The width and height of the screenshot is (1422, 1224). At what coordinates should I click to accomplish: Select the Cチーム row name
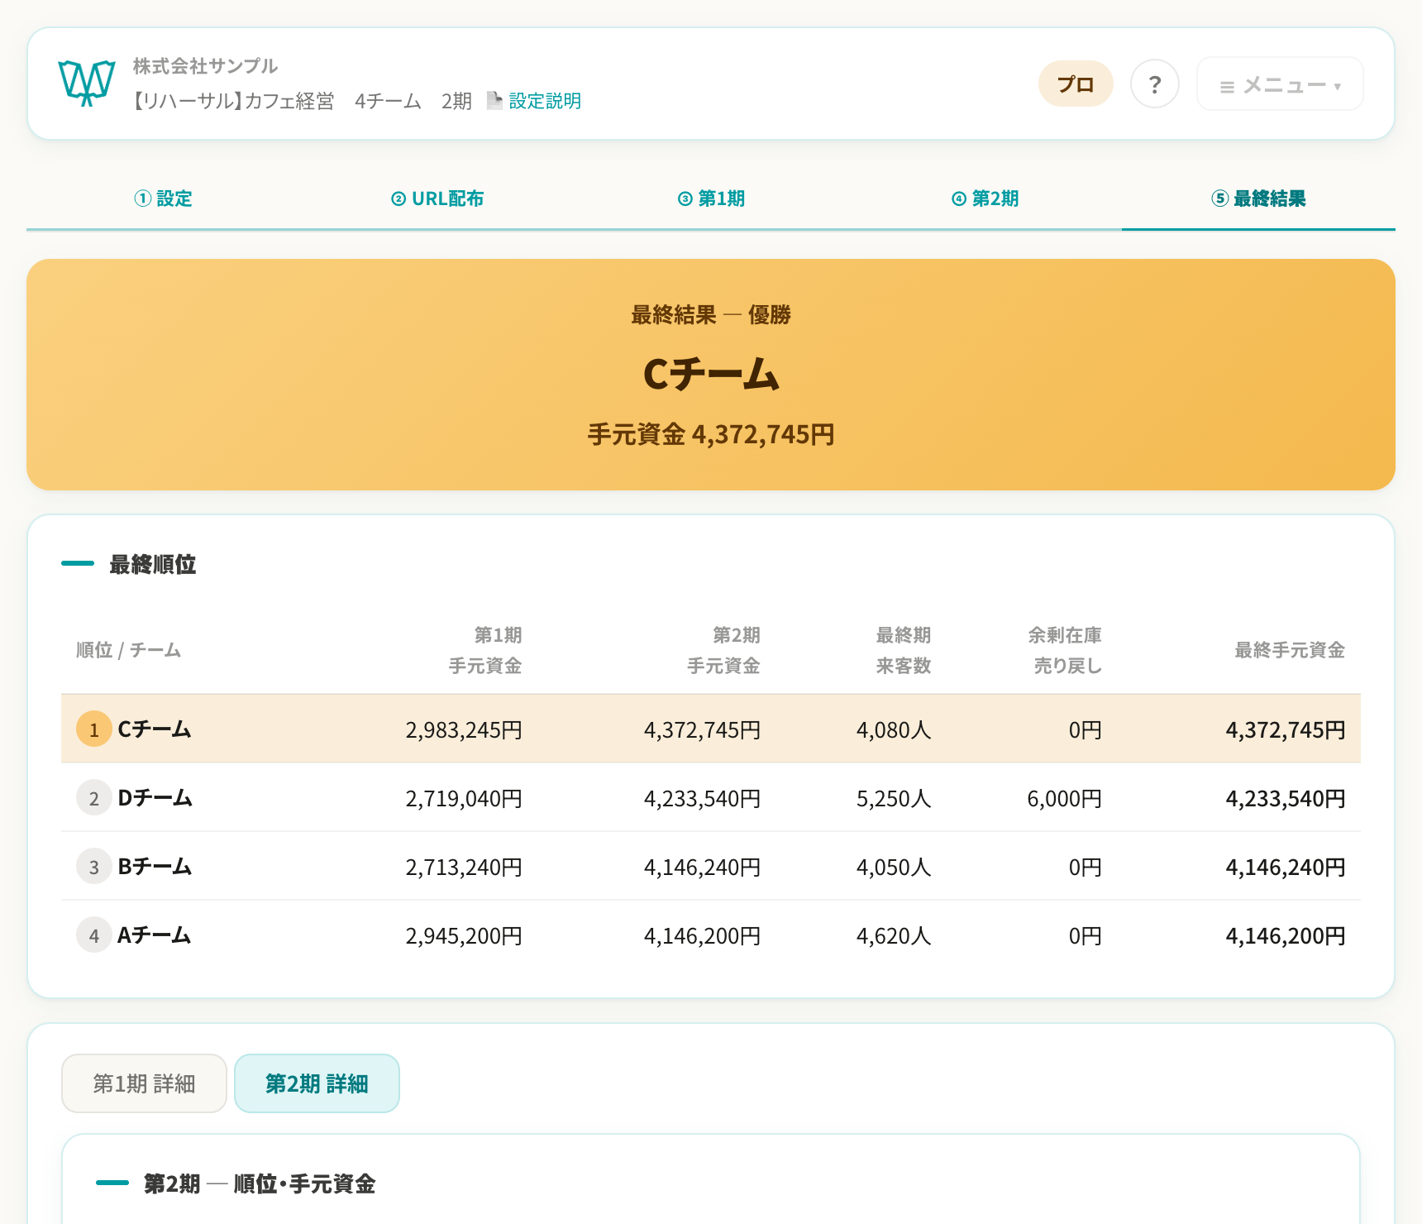pos(155,729)
